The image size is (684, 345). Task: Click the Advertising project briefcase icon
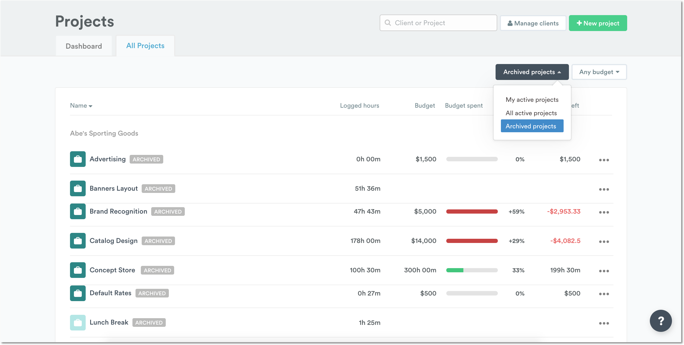[x=78, y=159]
